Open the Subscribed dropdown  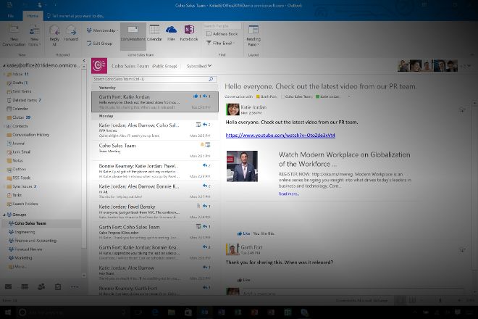pyautogui.click(x=199, y=66)
